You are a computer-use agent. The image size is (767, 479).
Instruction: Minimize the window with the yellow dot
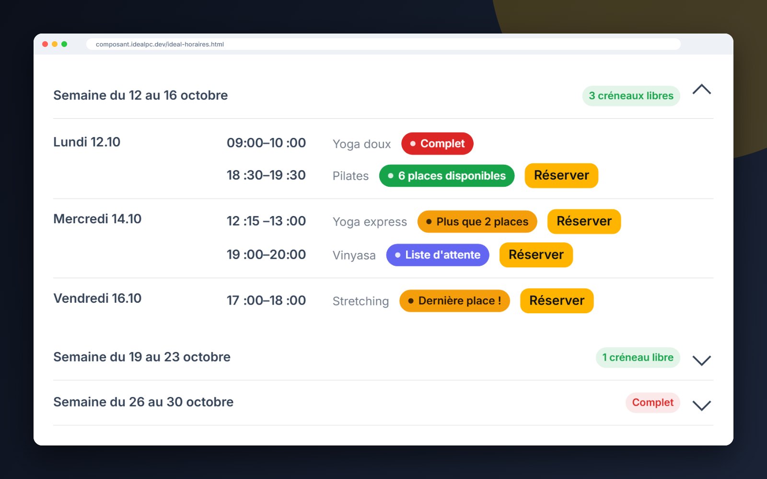coord(55,44)
